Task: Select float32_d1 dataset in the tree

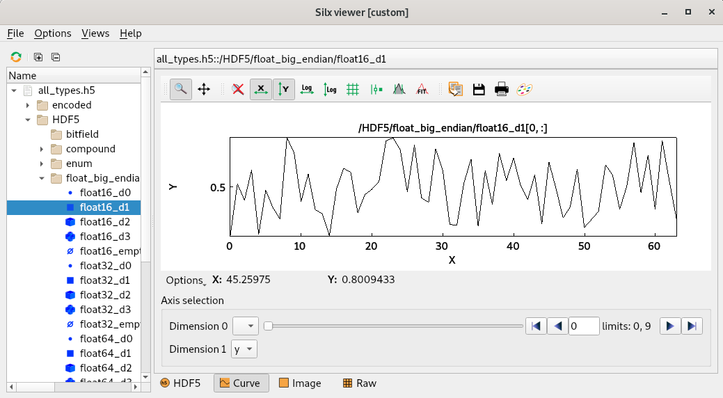Action: coord(105,280)
